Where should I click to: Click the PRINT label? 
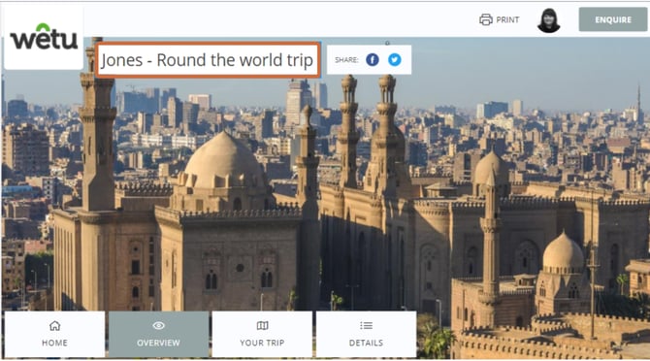pyautogui.click(x=507, y=20)
